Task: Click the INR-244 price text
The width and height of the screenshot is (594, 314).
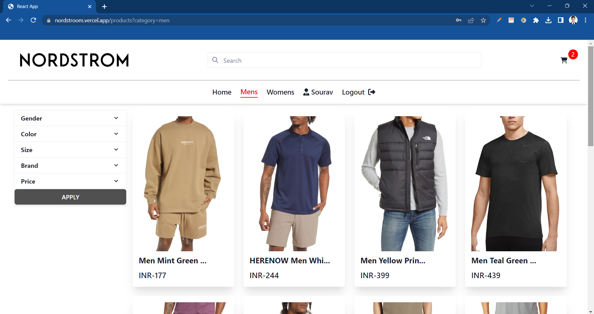Action: coord(264,275)
